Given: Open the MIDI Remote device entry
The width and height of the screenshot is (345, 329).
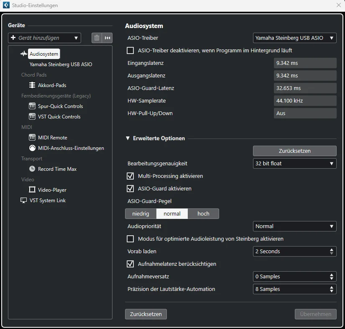Looking at the screenshot, I should click(53, 137).
